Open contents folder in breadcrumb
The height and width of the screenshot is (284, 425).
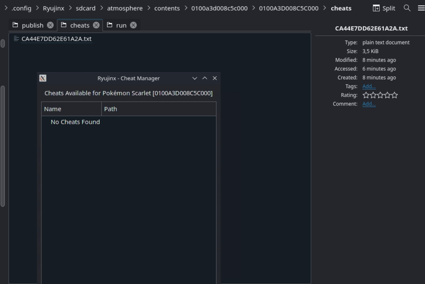[167, 8]
